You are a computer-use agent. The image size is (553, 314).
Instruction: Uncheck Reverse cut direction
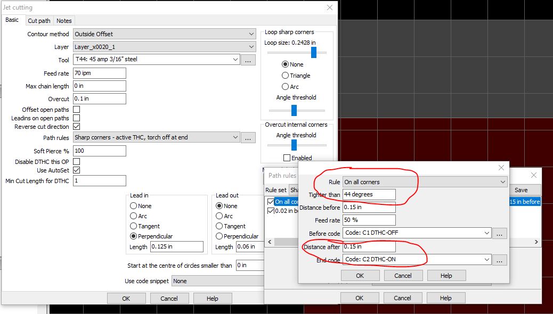[77, 127]
